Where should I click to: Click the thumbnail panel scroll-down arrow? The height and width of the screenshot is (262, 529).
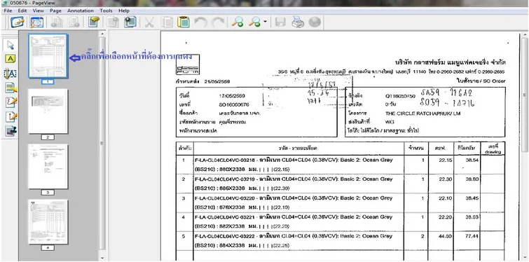pyautogui.click(x=102, y=258)
